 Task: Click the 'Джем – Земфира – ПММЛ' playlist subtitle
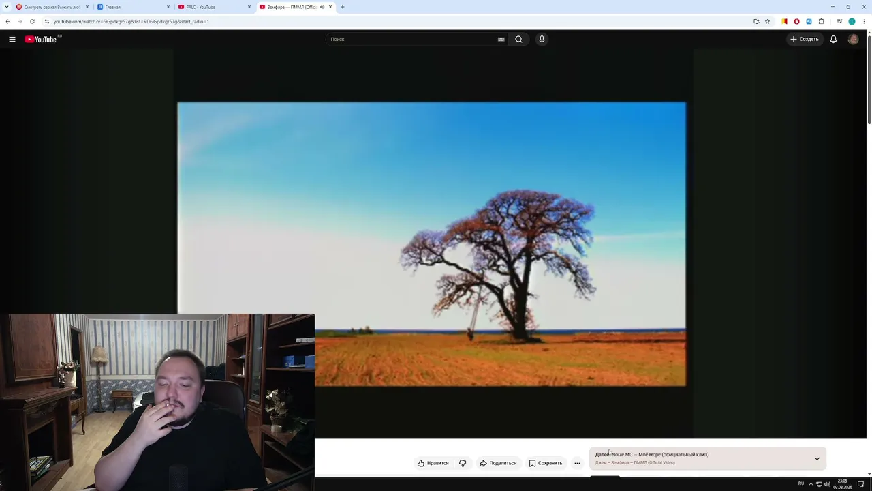(x=635, y=463)
